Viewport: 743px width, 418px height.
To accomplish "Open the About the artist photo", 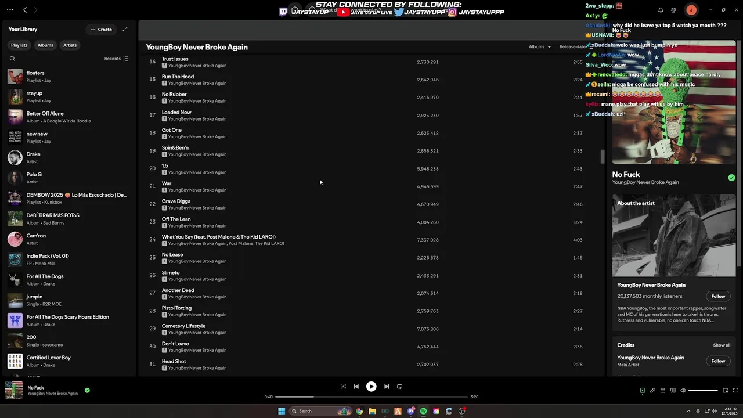I will (x=674, y=235).
